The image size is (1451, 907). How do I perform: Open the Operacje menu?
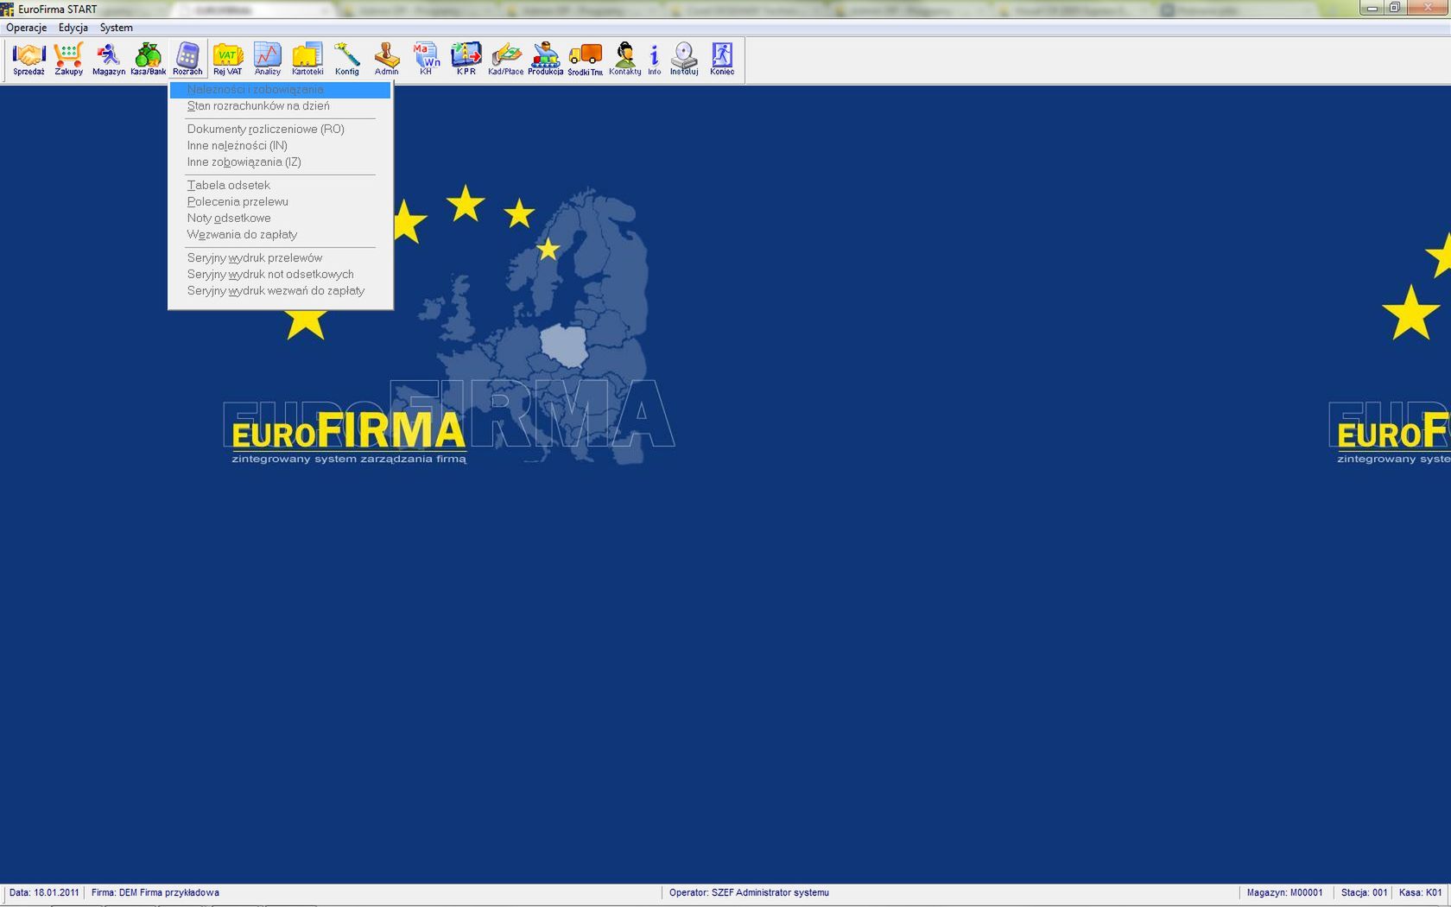27,28
